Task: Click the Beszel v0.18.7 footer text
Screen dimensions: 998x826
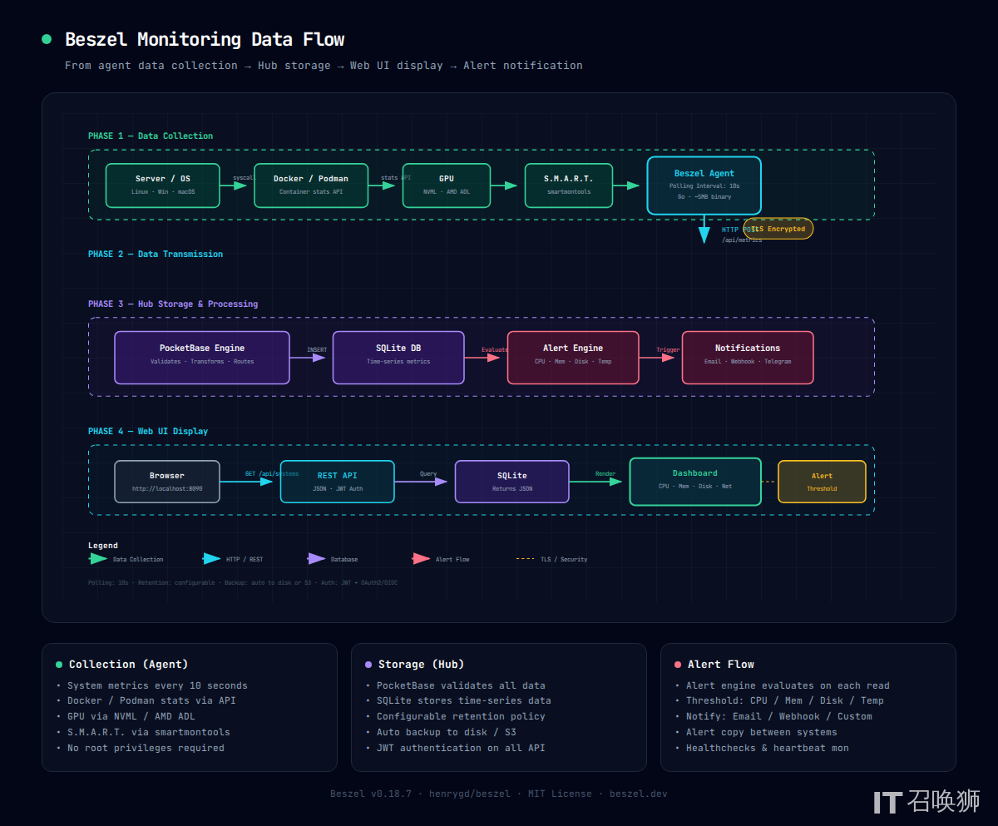Action: [x=371, y=794]
